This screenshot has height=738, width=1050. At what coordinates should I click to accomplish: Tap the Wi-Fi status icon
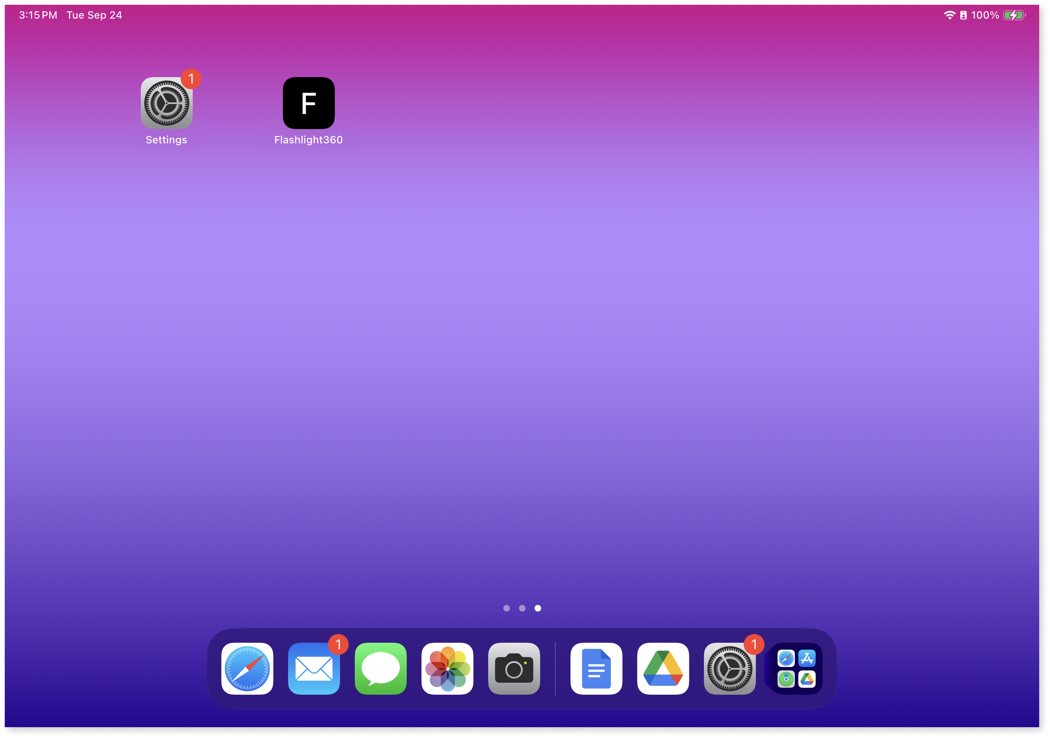click(x=950, y=15)
